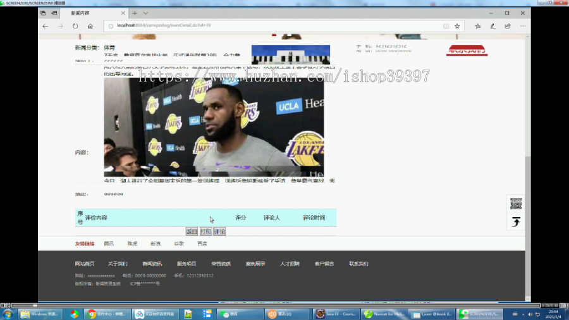Image resolution: width=569 pixels, height=320 pixels.
Task: Select the 新闻内容 browser tab
Action: click(93, 13)
